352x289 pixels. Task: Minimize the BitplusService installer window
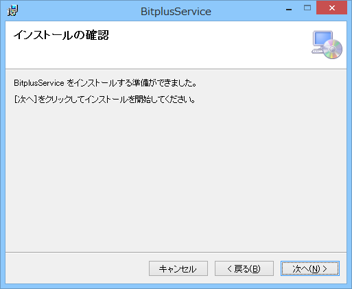tap(289, 10)
